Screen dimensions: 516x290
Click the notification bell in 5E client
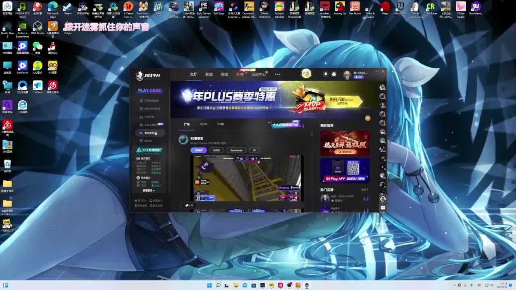coord(326,74)
